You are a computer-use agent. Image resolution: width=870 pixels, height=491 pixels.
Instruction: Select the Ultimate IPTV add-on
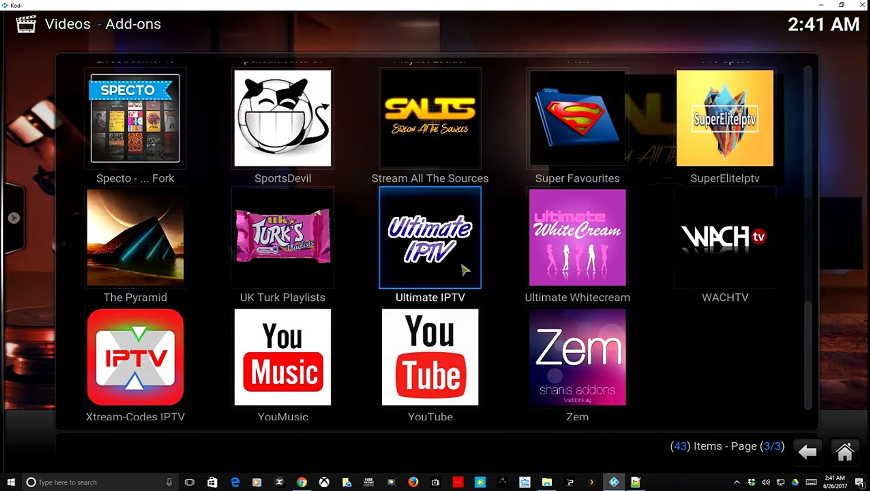click(430, 237)
